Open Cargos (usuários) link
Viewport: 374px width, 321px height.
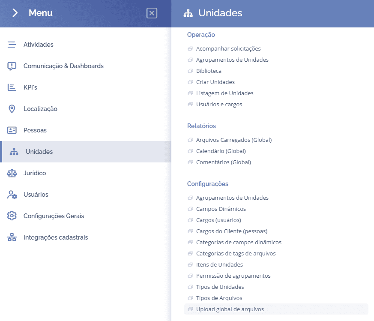point(218,220)
